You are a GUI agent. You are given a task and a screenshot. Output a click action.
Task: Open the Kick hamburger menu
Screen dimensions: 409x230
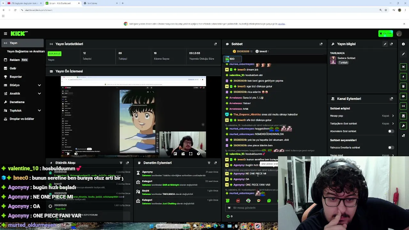(5, 34)
